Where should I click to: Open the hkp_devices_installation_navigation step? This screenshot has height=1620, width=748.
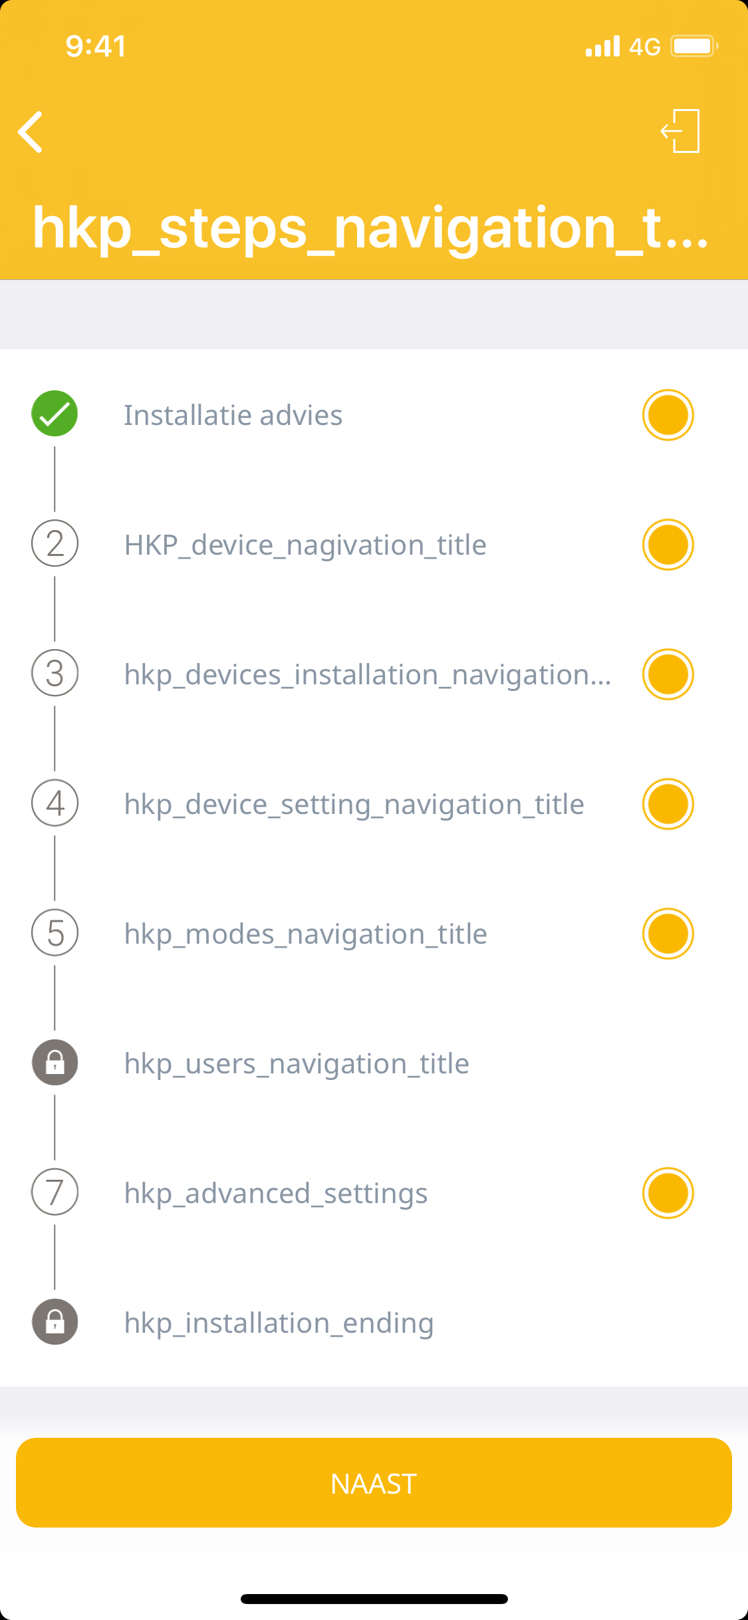(367, 675)
